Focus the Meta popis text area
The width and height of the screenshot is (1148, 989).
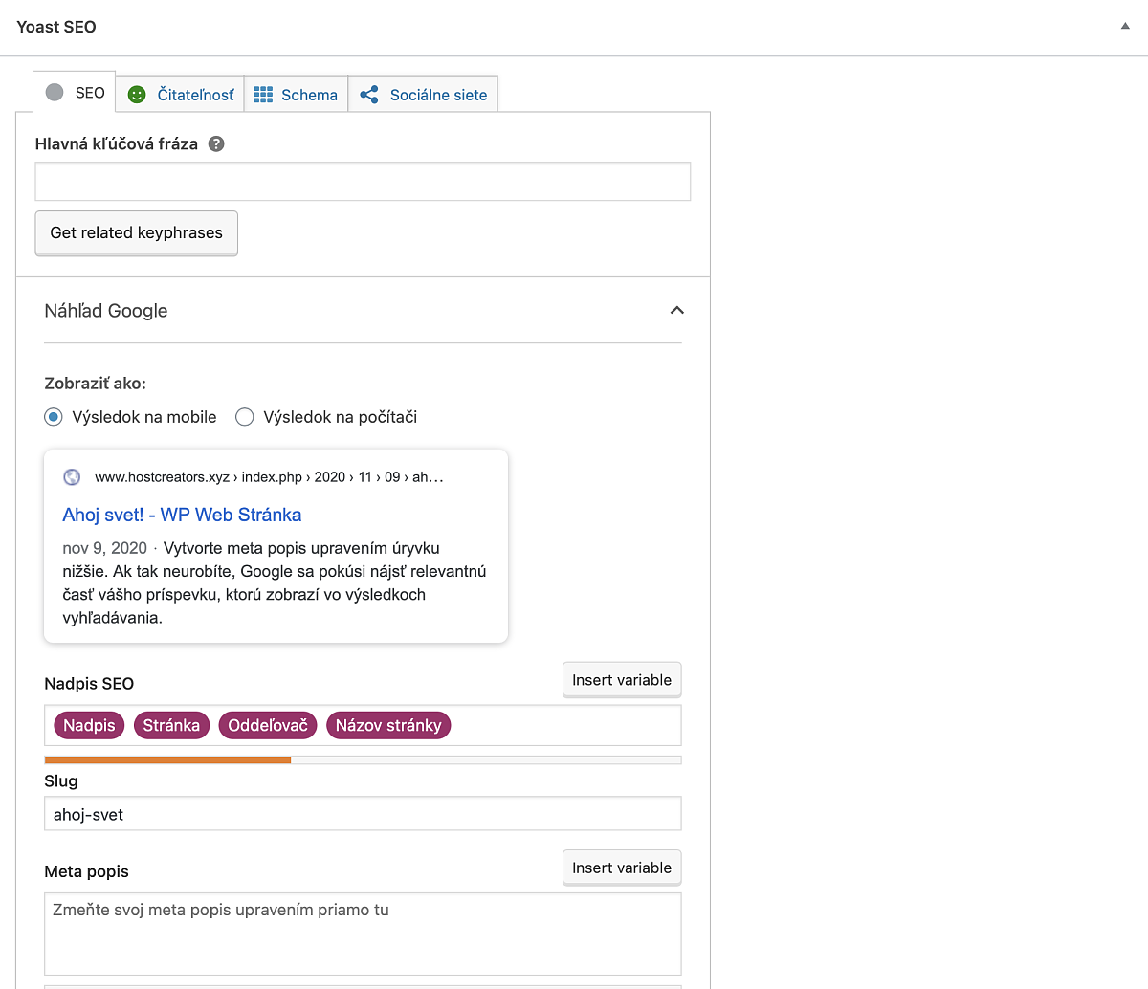363,934
